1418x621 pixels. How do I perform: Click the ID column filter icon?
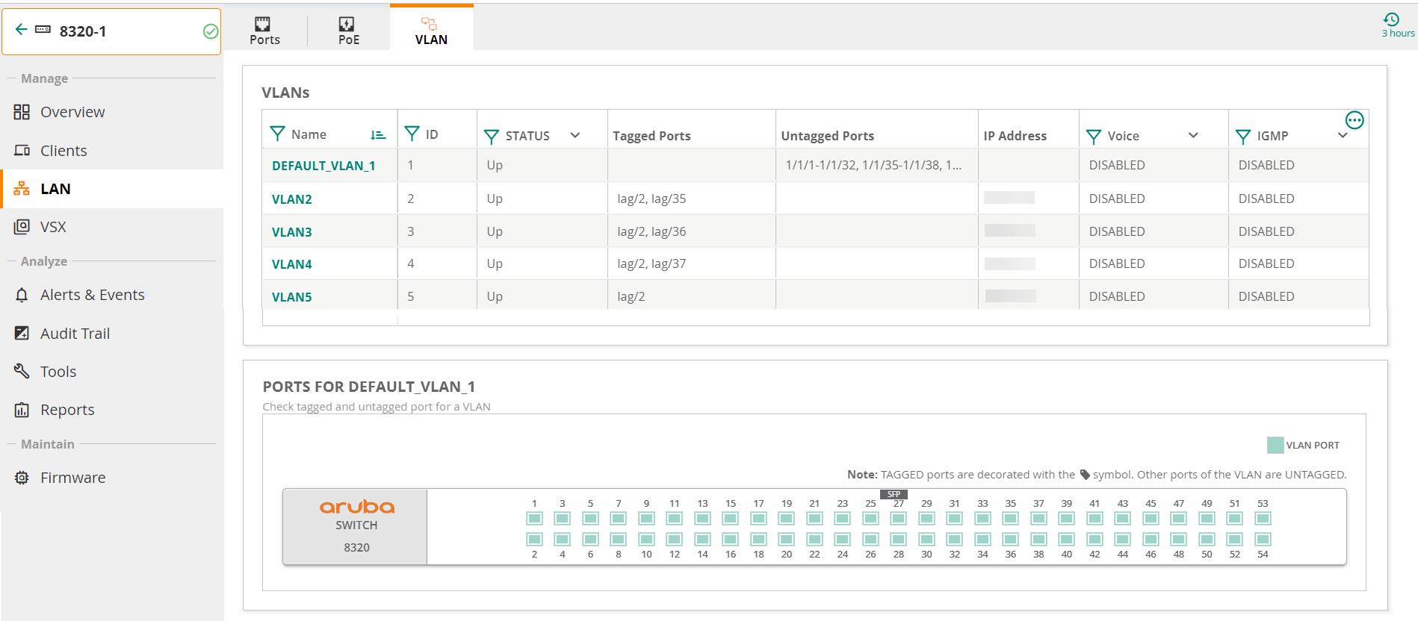pos(412,134)
